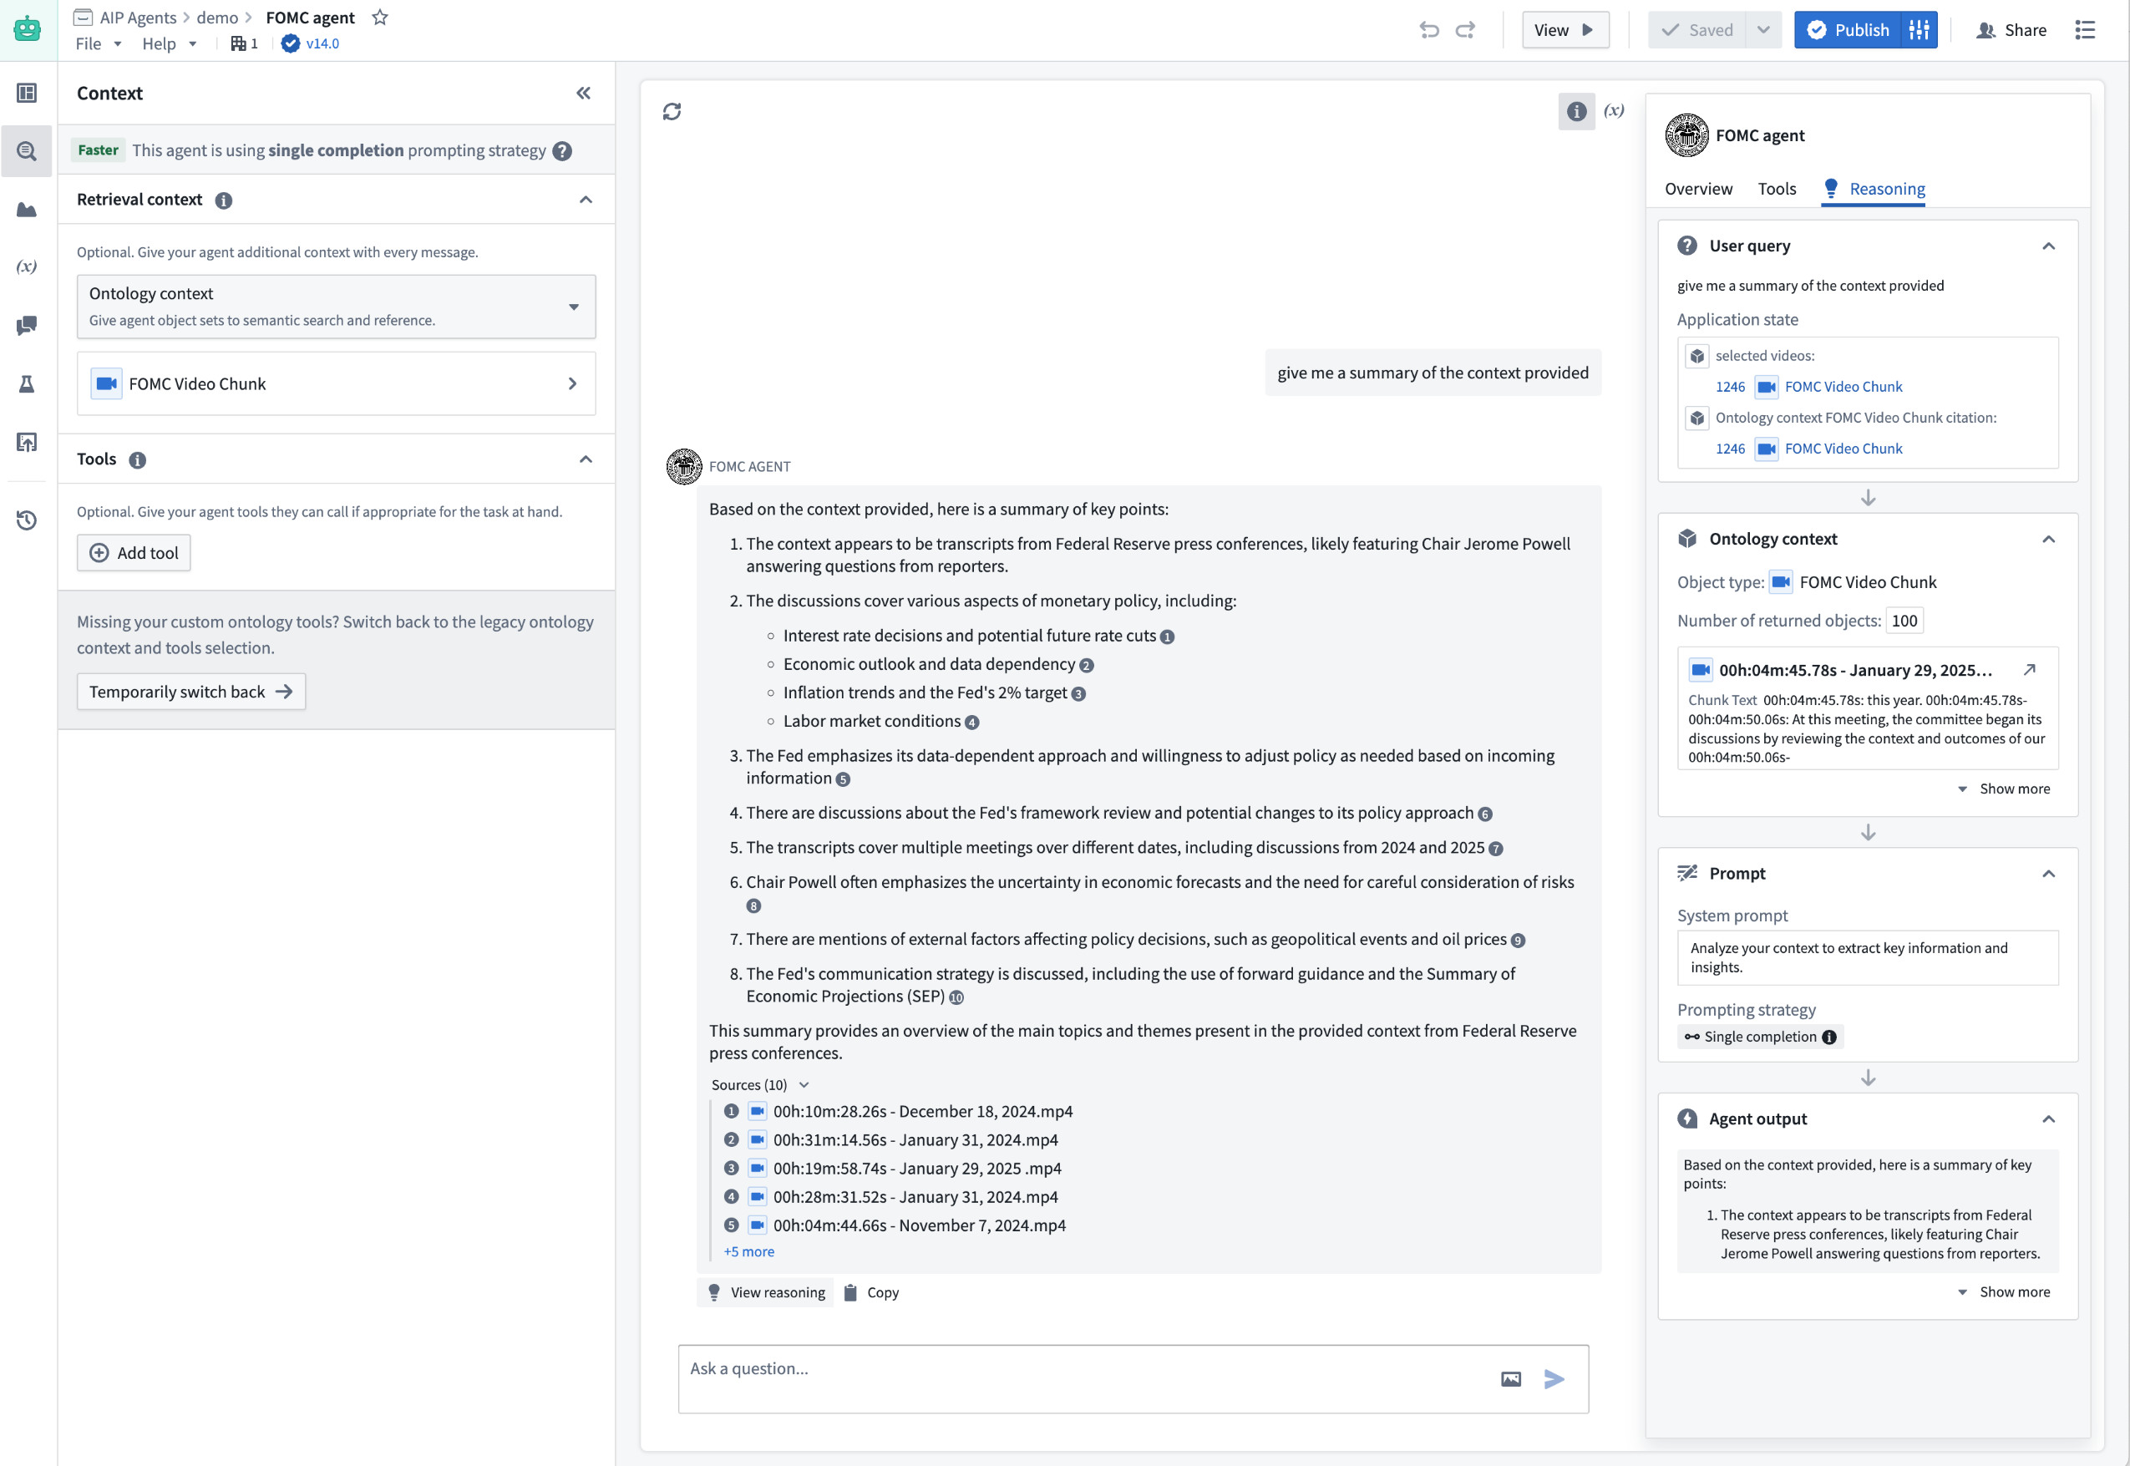This screenshot has width=2130, height=1466.
Task: Expand the Sources (10) dropdown
Action: [x=805, y=1085]
